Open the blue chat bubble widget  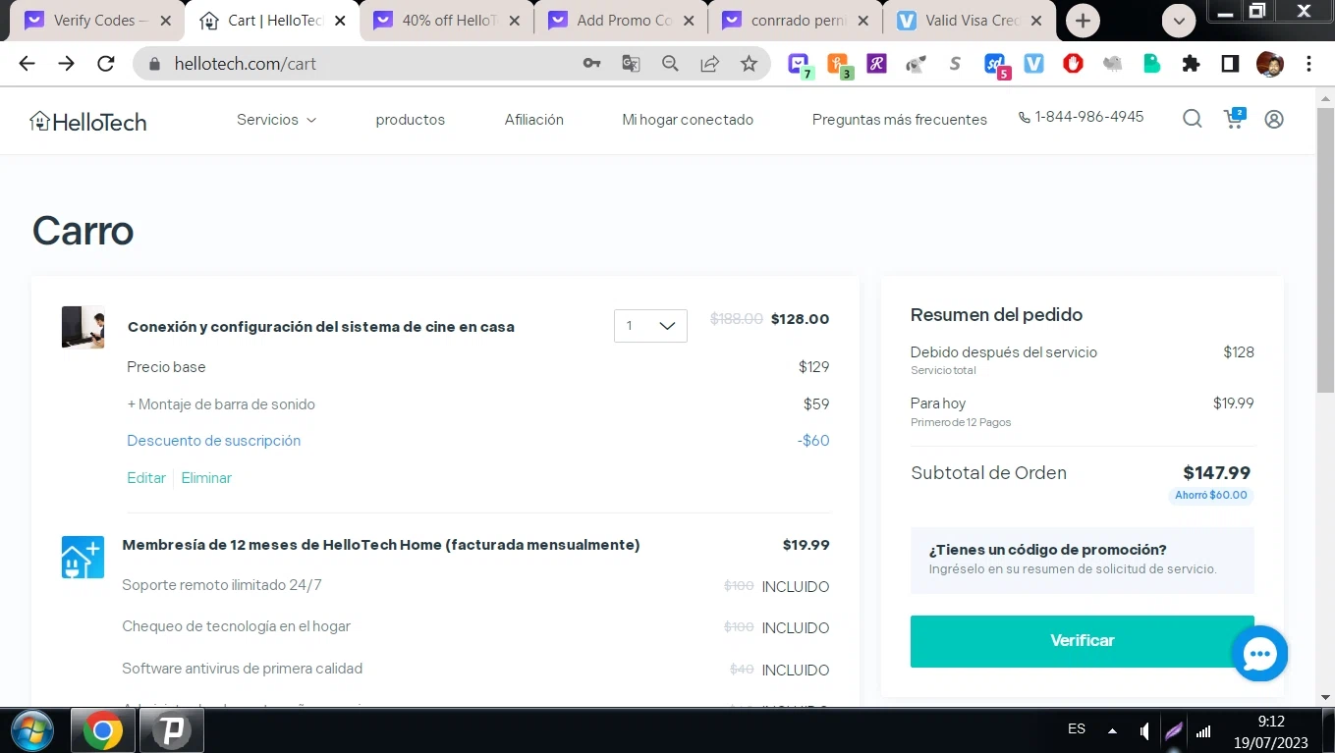coord(1259,653)
